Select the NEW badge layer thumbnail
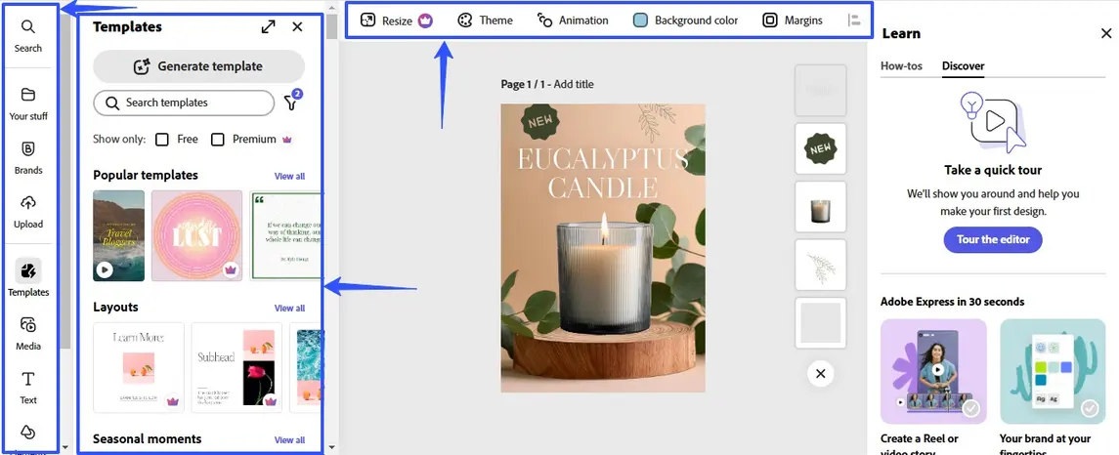Screen dimensions: 1119x455 (x=820, y=148)
